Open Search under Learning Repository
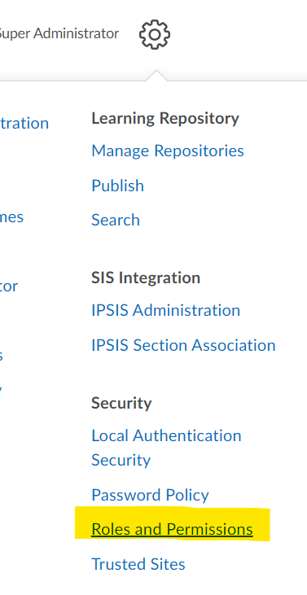 pos(116,220)
